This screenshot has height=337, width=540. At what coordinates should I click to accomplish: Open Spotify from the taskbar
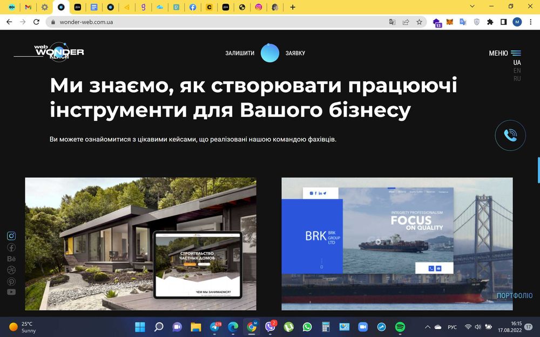400,327
